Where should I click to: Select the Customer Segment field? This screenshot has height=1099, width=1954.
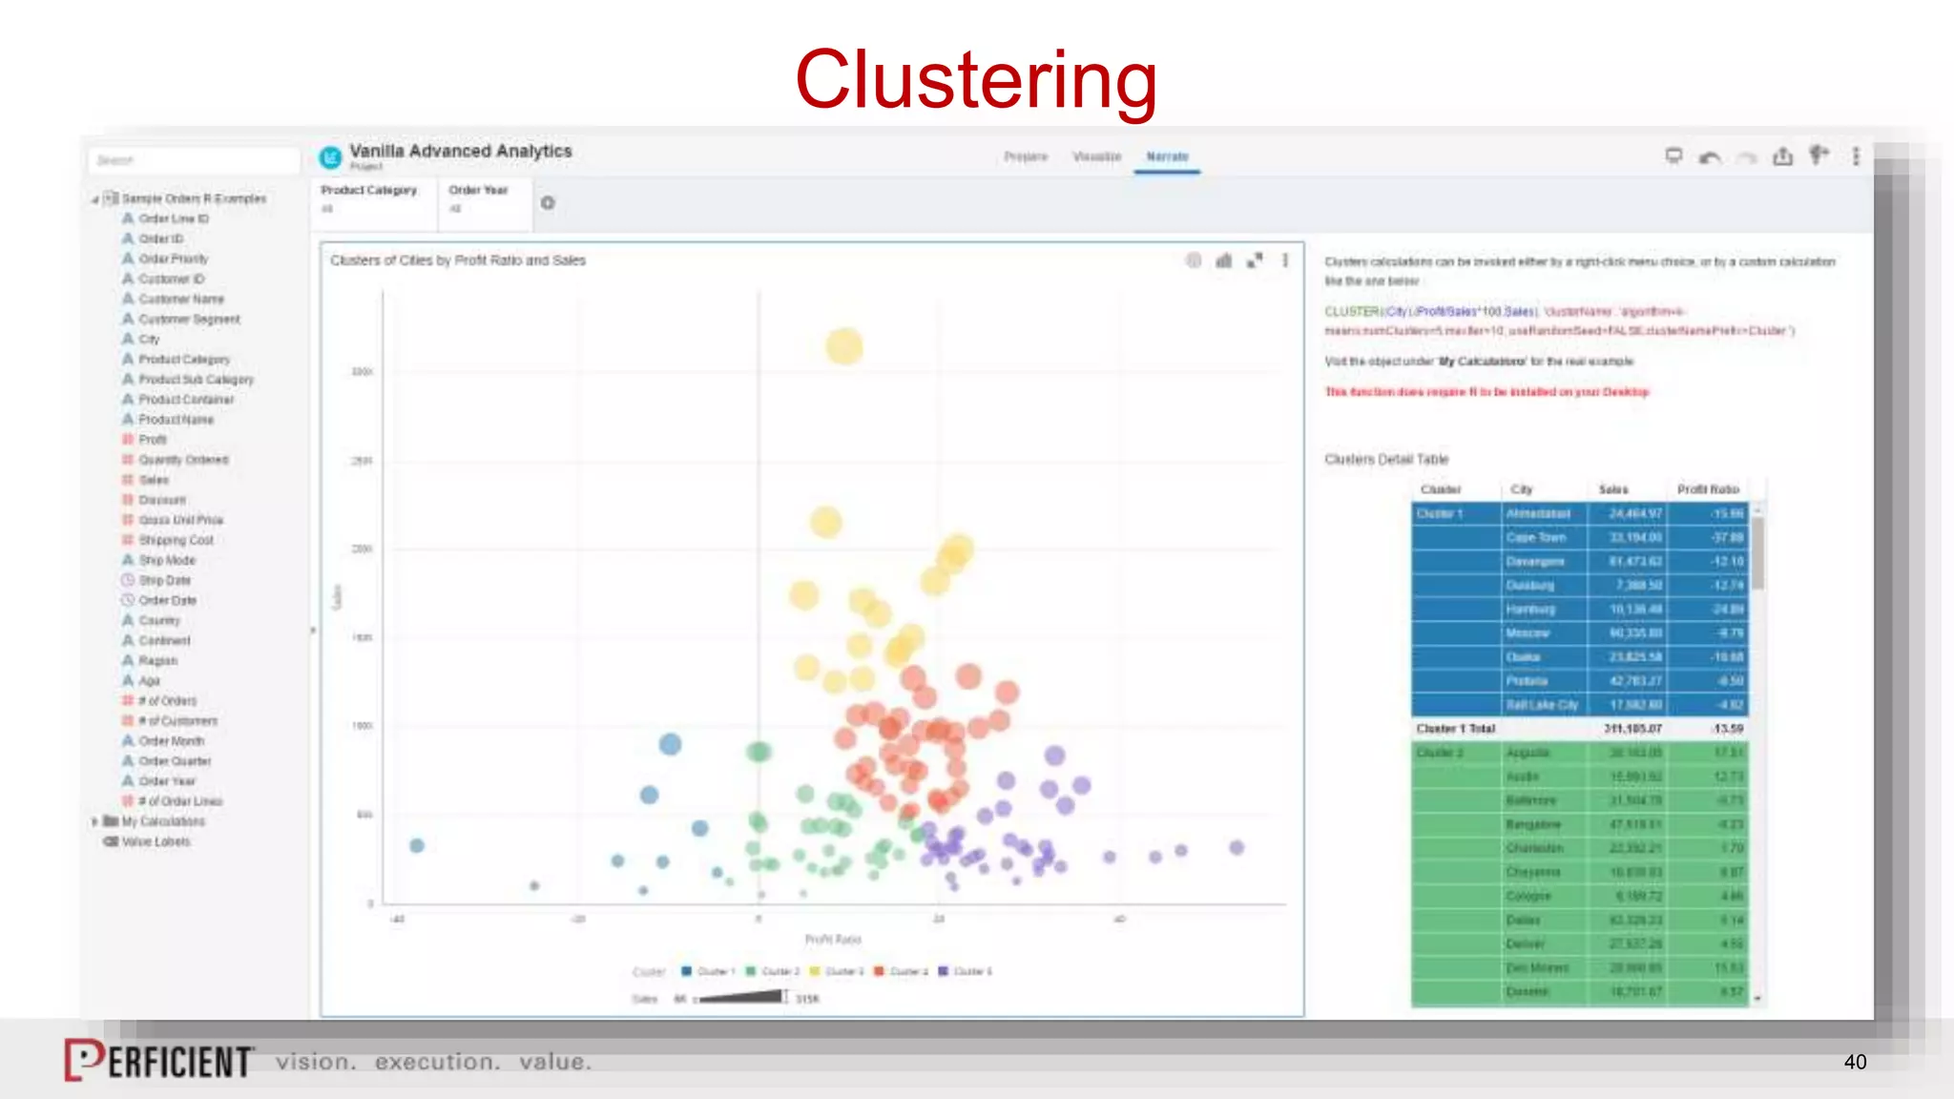click(190, 319)
